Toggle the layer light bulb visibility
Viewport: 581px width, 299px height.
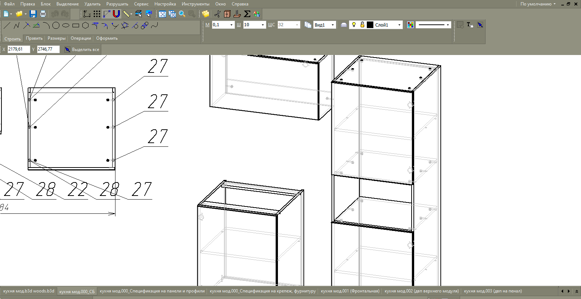point(354,25)
